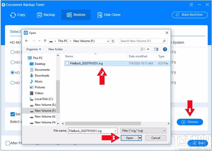Screen dimensions: 212x151
Task: Click the Cancel button
Action: 156,138
